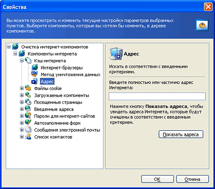The height and width of the screenshot is (189, 215).
Task: Collapse the Кэш интернета node
Action: (x=22, y=60)
